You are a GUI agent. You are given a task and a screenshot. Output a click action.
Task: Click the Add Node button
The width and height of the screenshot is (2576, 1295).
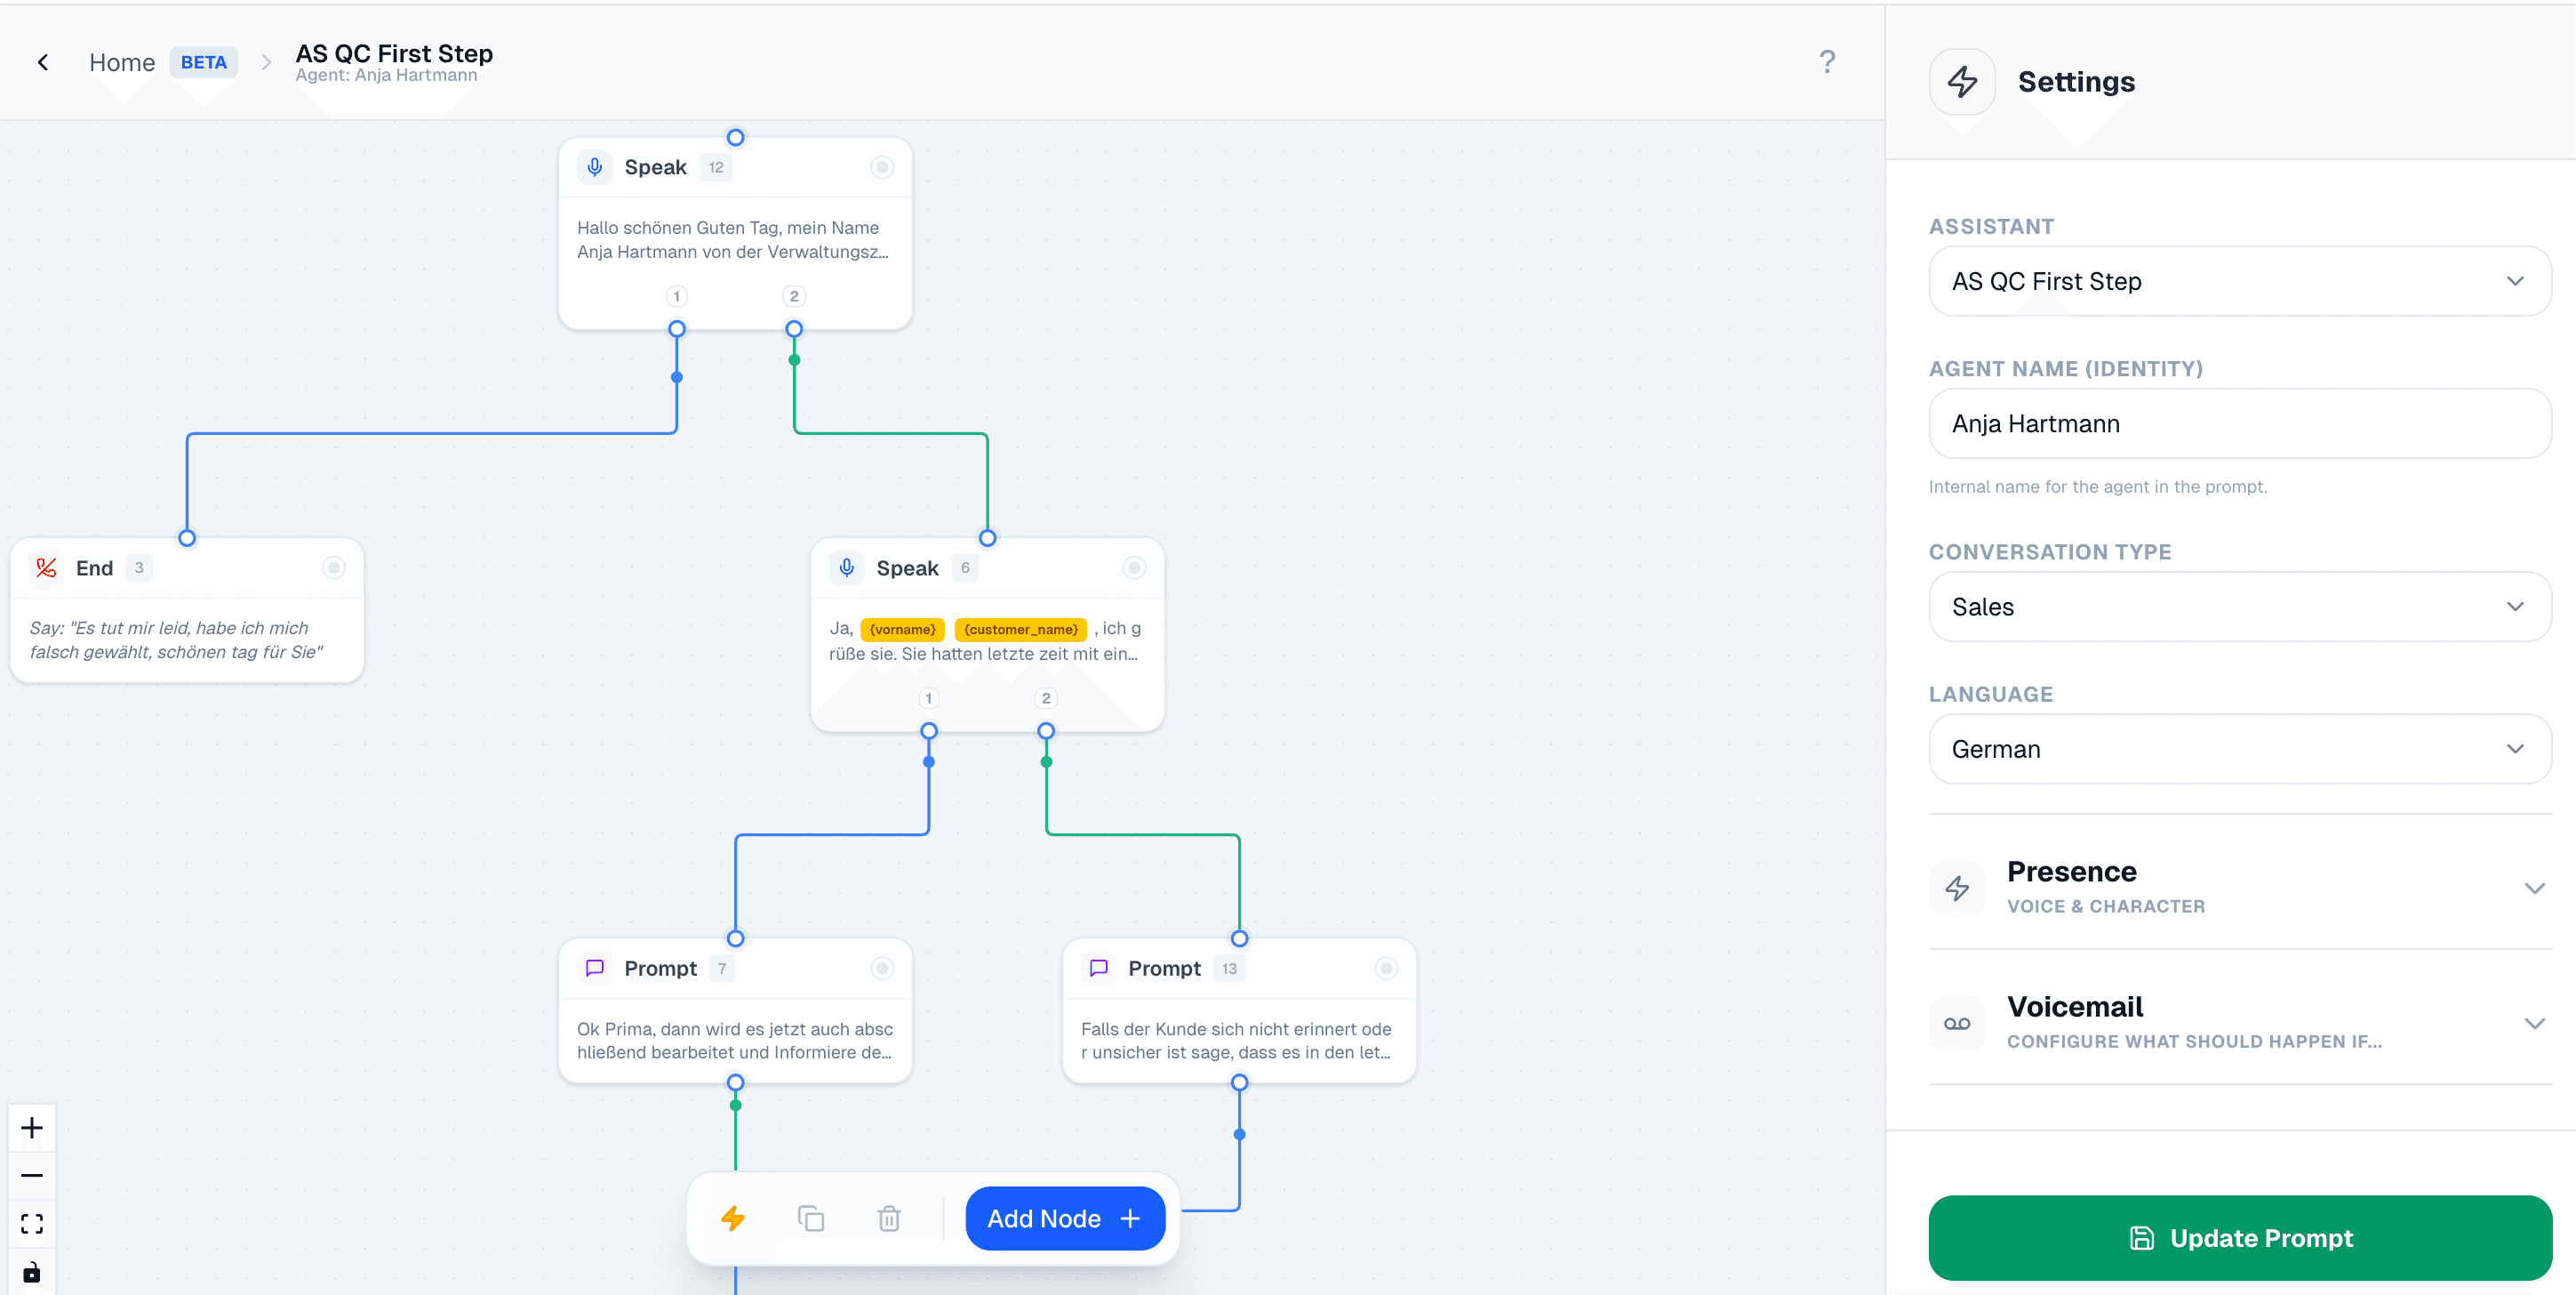click(x=1065, y=1219)
